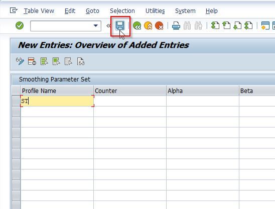The width and height of the screenshot is (275, 209).
Task: Click the green Back arrow icon
Action: point(137,25)
